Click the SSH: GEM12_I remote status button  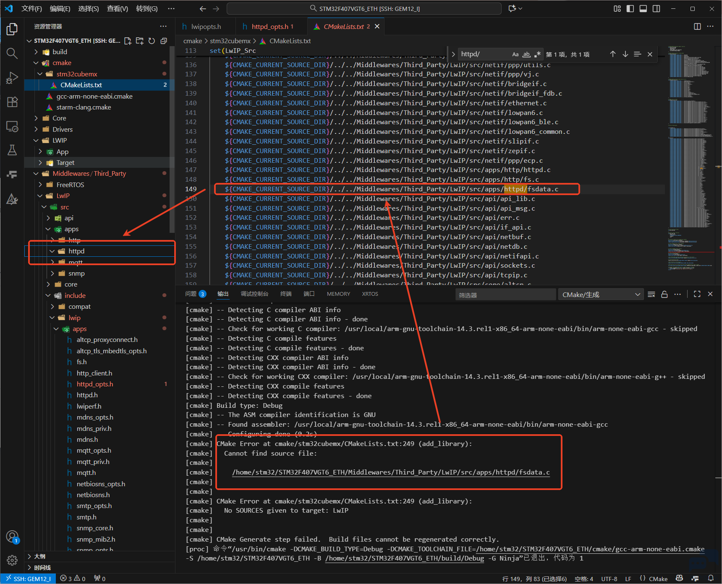coord(28,579)
